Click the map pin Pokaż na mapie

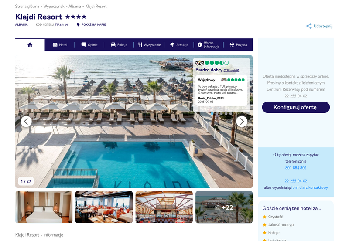pos(91,24)
